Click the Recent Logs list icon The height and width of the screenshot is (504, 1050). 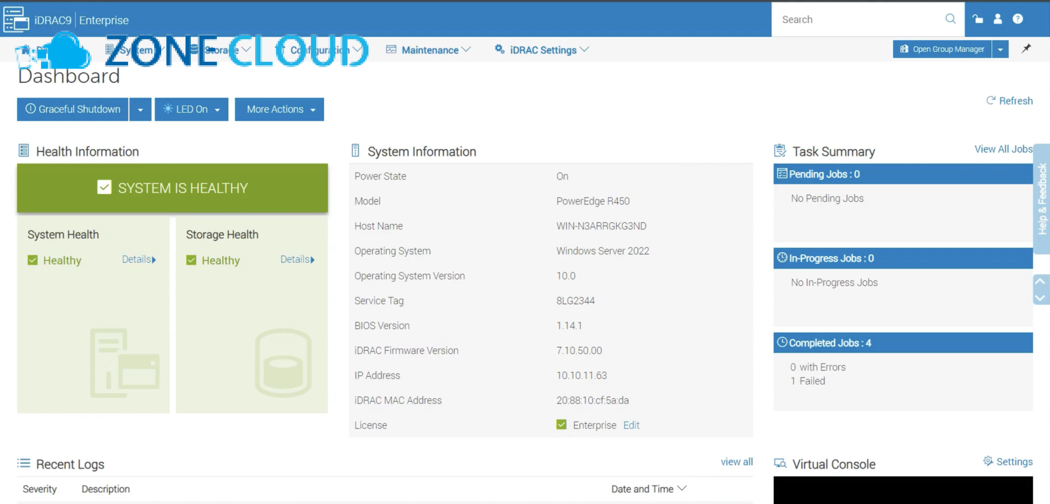pos(24,463)
